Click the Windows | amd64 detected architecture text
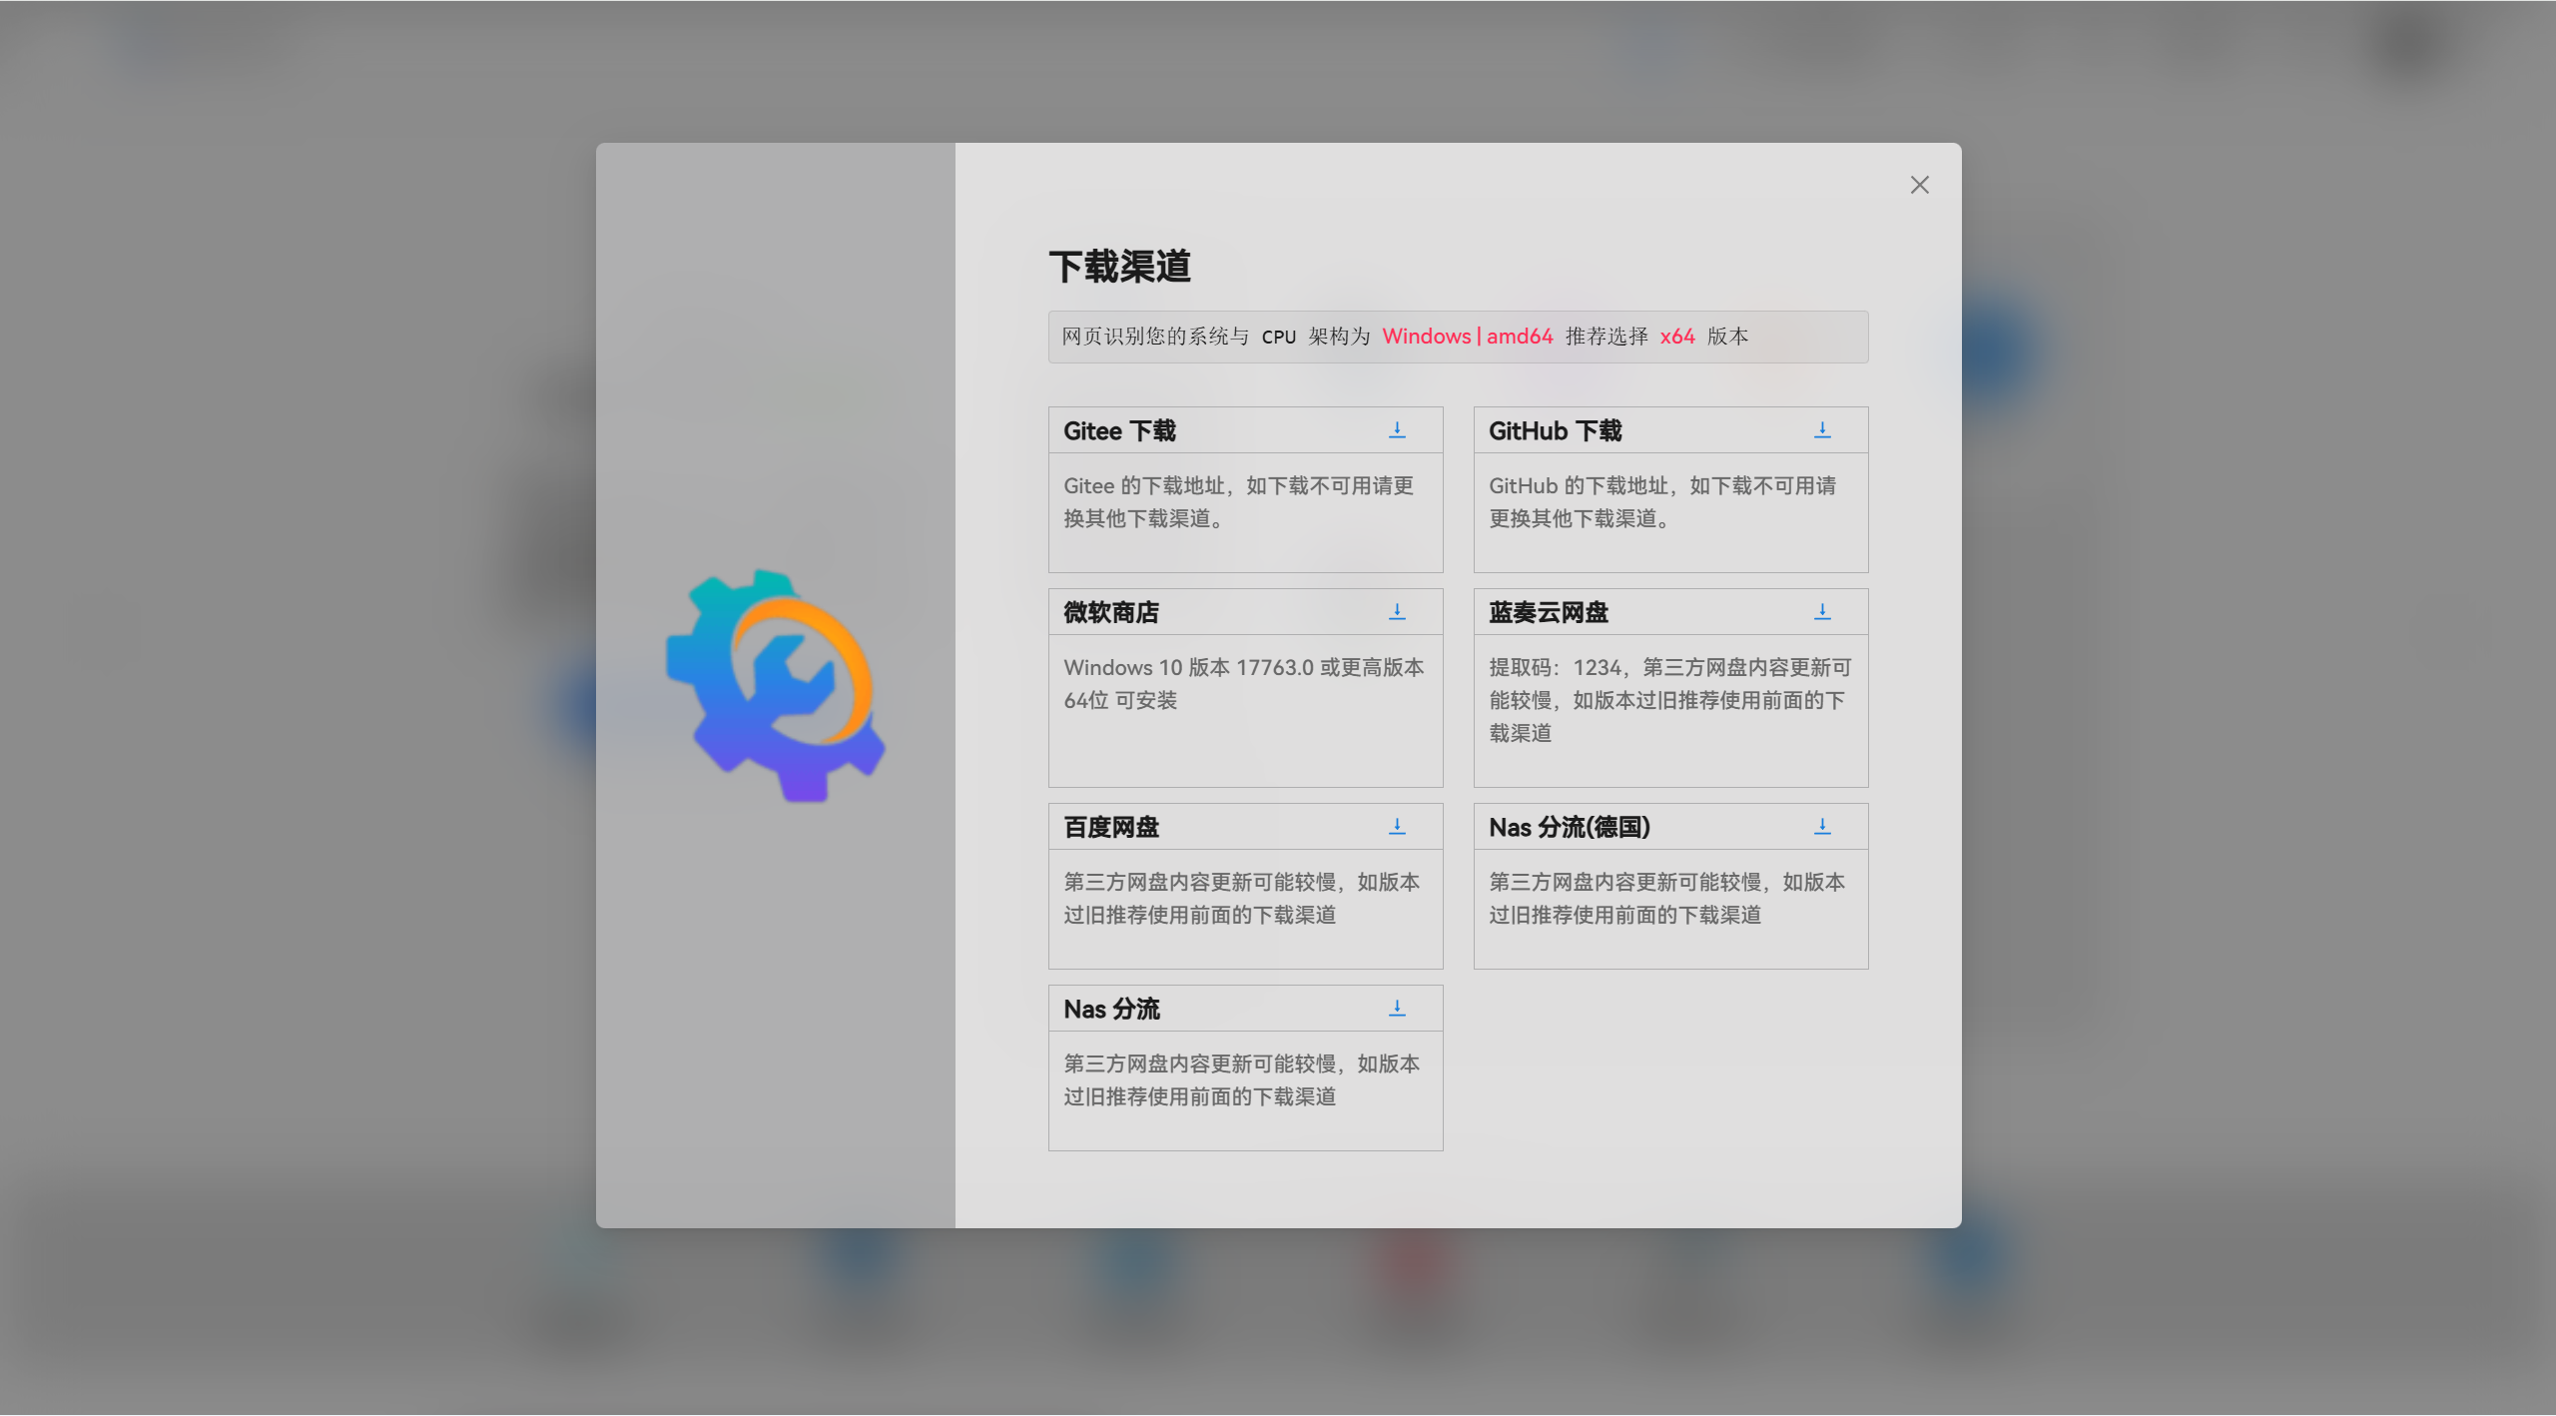 1467,337
